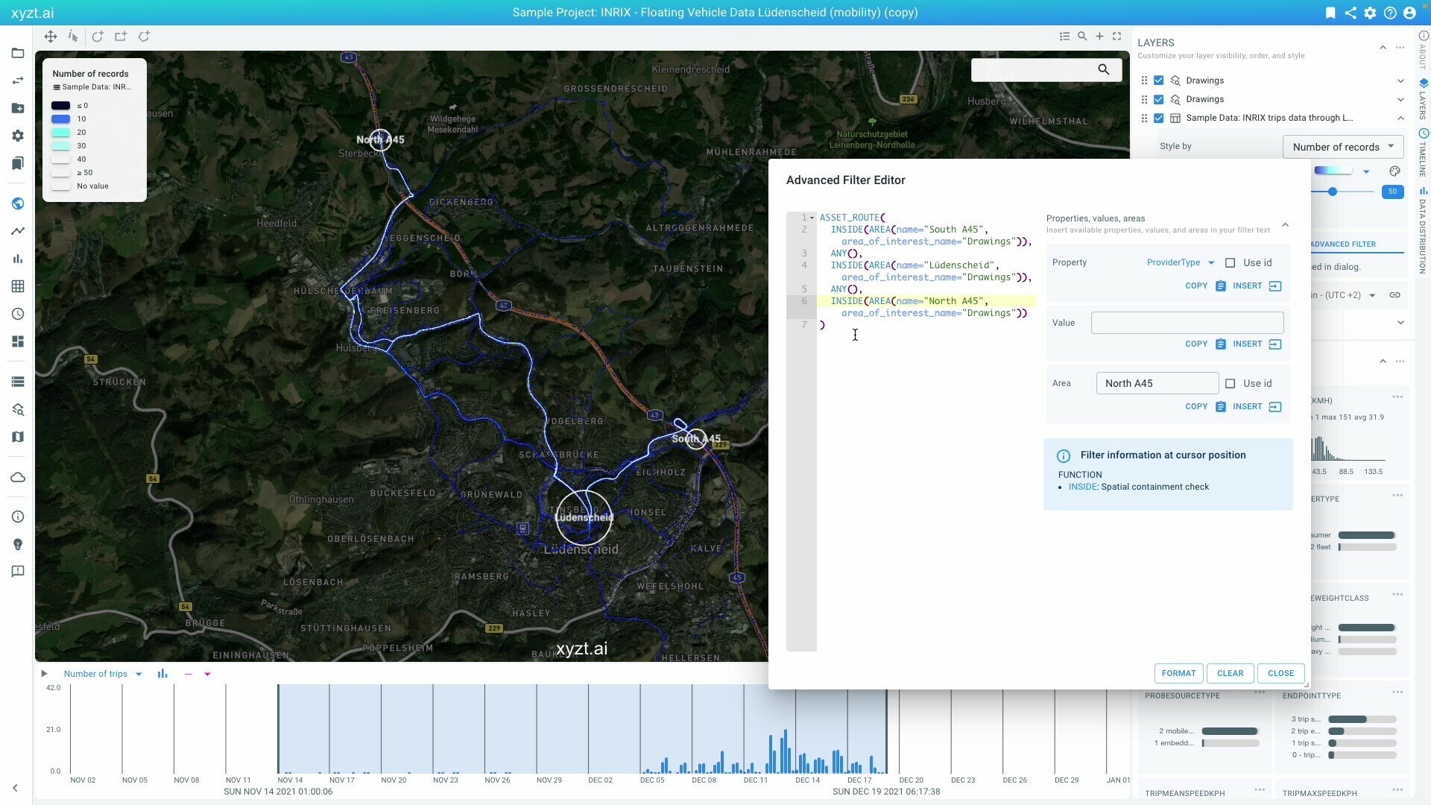Open help question mark in top bar
The height and width of the screenshot is (805, 1431).
click(x=1390, y=13)
